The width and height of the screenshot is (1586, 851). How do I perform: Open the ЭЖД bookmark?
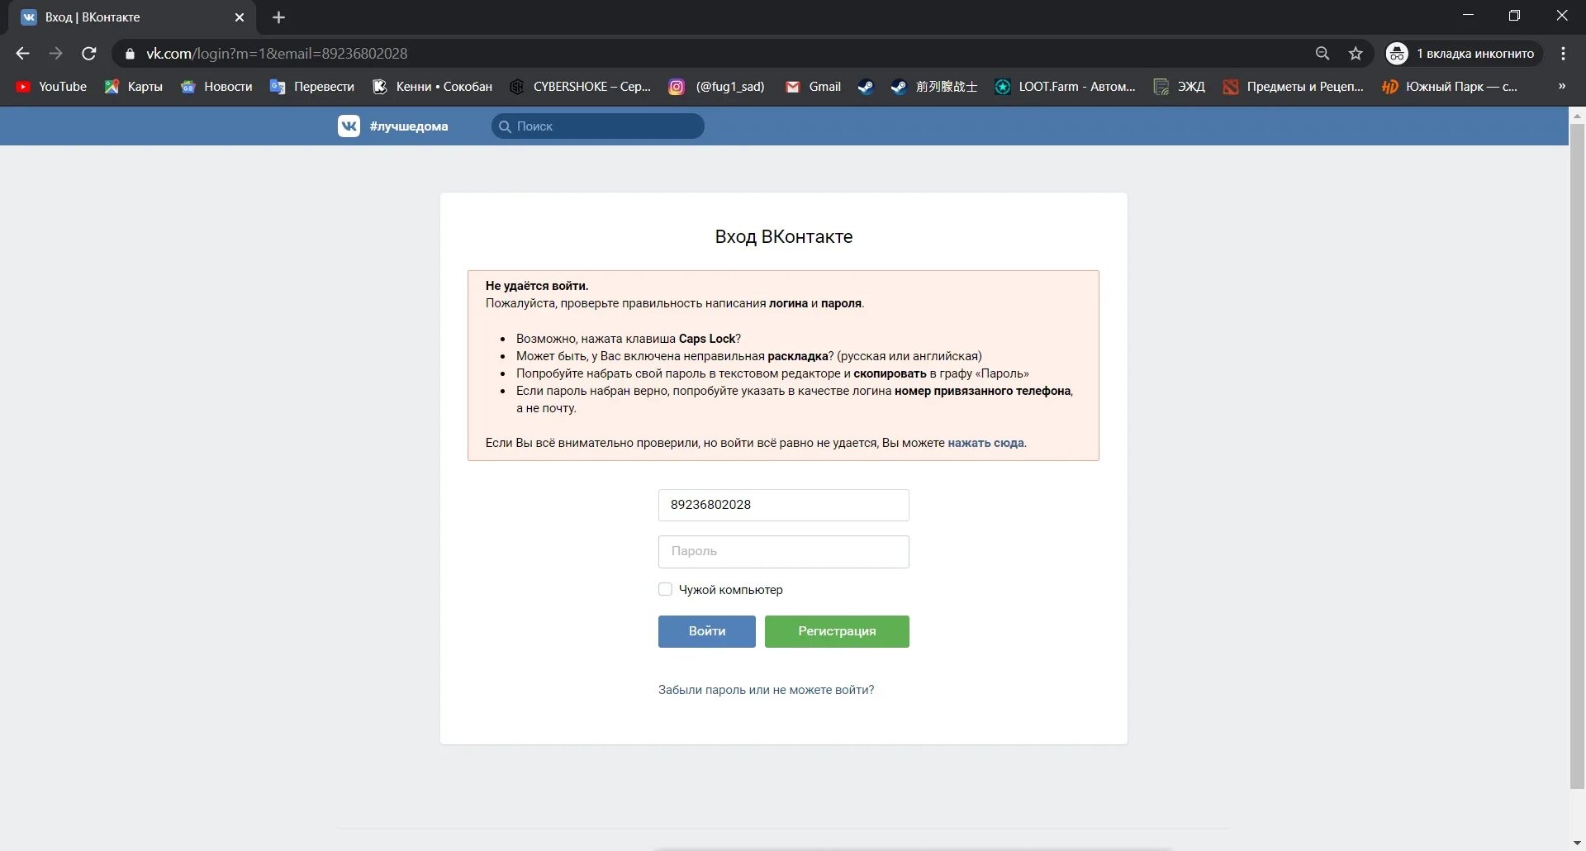pos(1180,87)
